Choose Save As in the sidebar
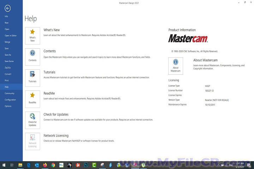 [8, 55]
